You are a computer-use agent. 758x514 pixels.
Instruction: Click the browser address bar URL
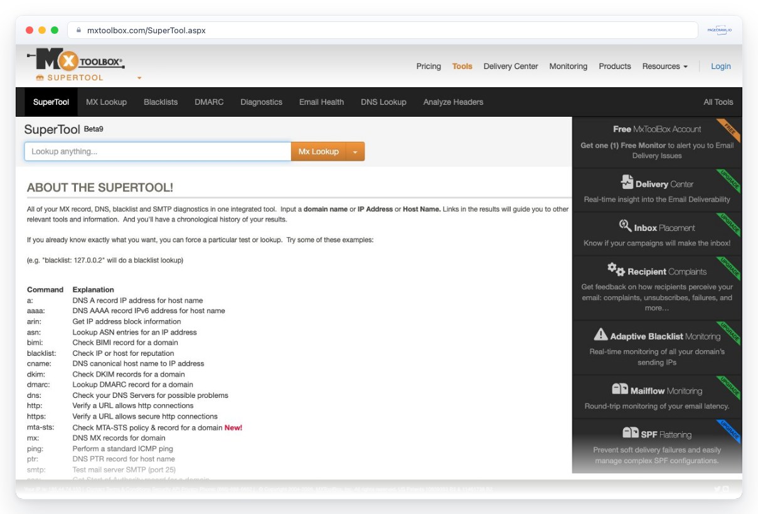pyautogui.click(x=146, y=30)
